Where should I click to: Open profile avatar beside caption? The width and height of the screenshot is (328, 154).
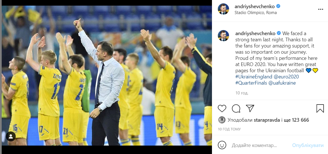click(x=223, y=36)
